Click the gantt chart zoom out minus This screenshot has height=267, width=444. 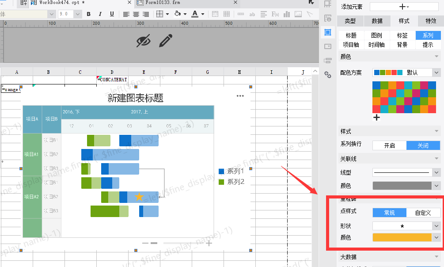click(x=145, y=243)
